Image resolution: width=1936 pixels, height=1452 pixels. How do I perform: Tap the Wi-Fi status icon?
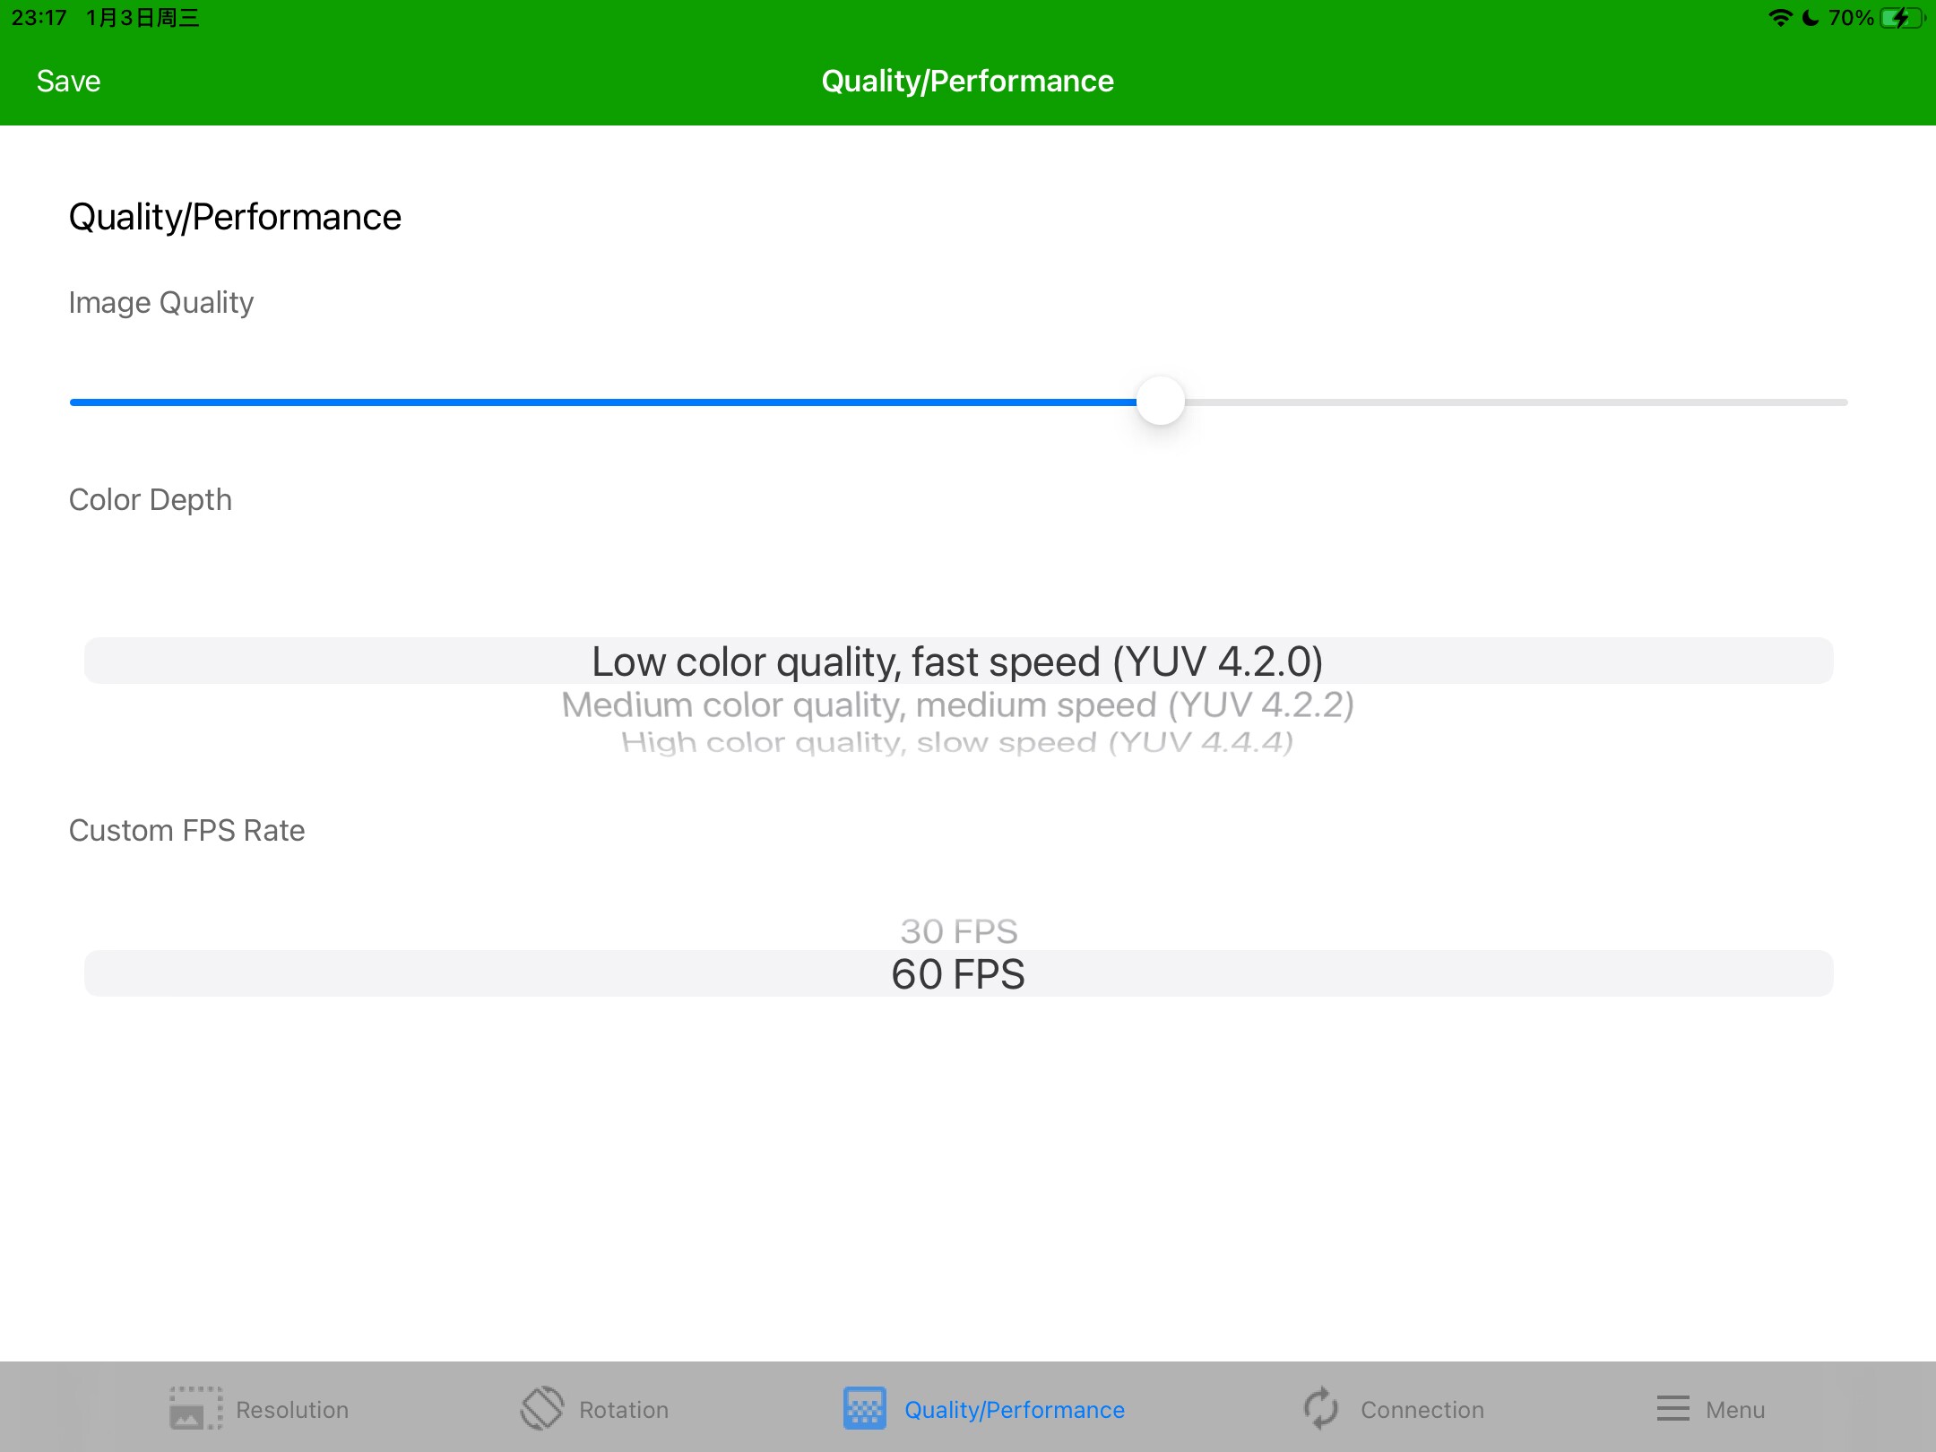coord(1779,18)
